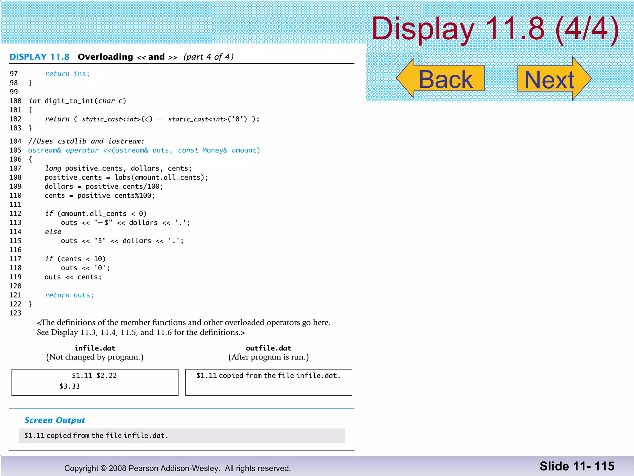Click comment '//Uses cstdlib and iostream:'
This screenshot has height=476, width=634.
(x=86, y=141)
